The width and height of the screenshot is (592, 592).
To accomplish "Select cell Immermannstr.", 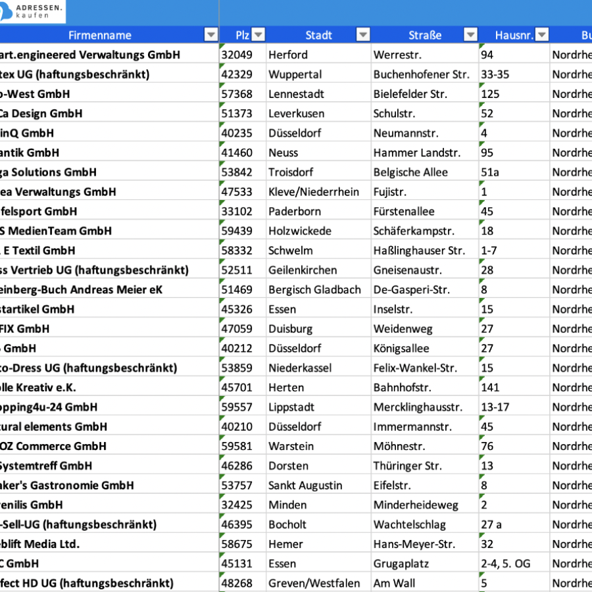I will tap(425, 428).
